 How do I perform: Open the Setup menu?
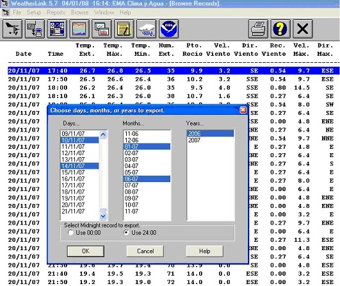tap(34, 12)
